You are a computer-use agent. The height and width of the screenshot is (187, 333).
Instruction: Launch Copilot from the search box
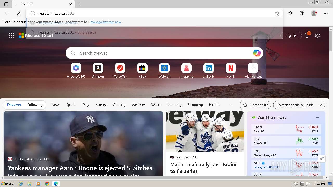[x=257, y=53]
